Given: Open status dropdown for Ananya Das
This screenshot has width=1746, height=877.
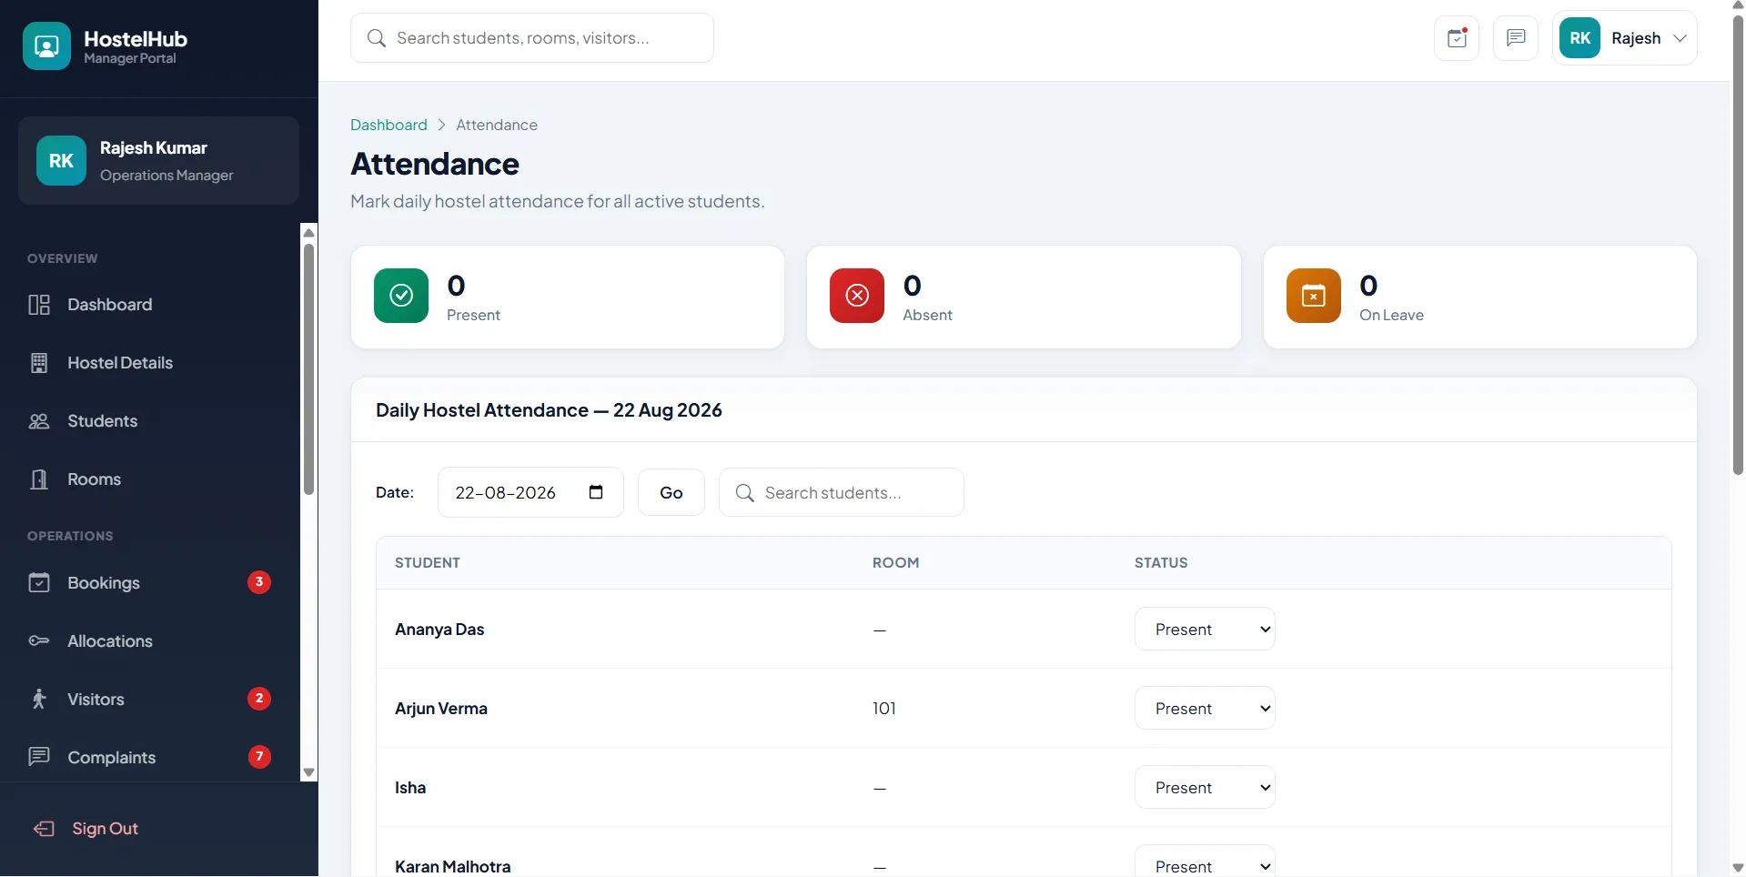Looking at the screenshot, I should [1205, 630].
